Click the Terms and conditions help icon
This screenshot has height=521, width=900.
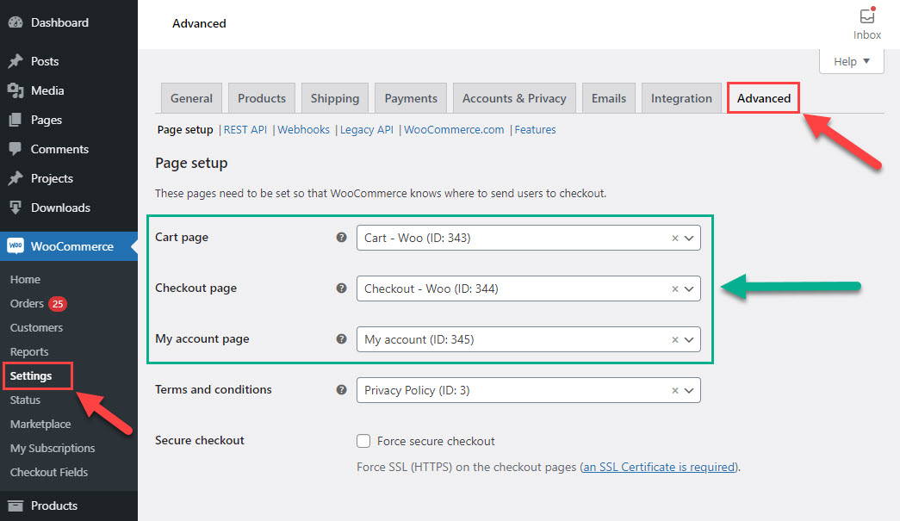click(x=341, y=389)
